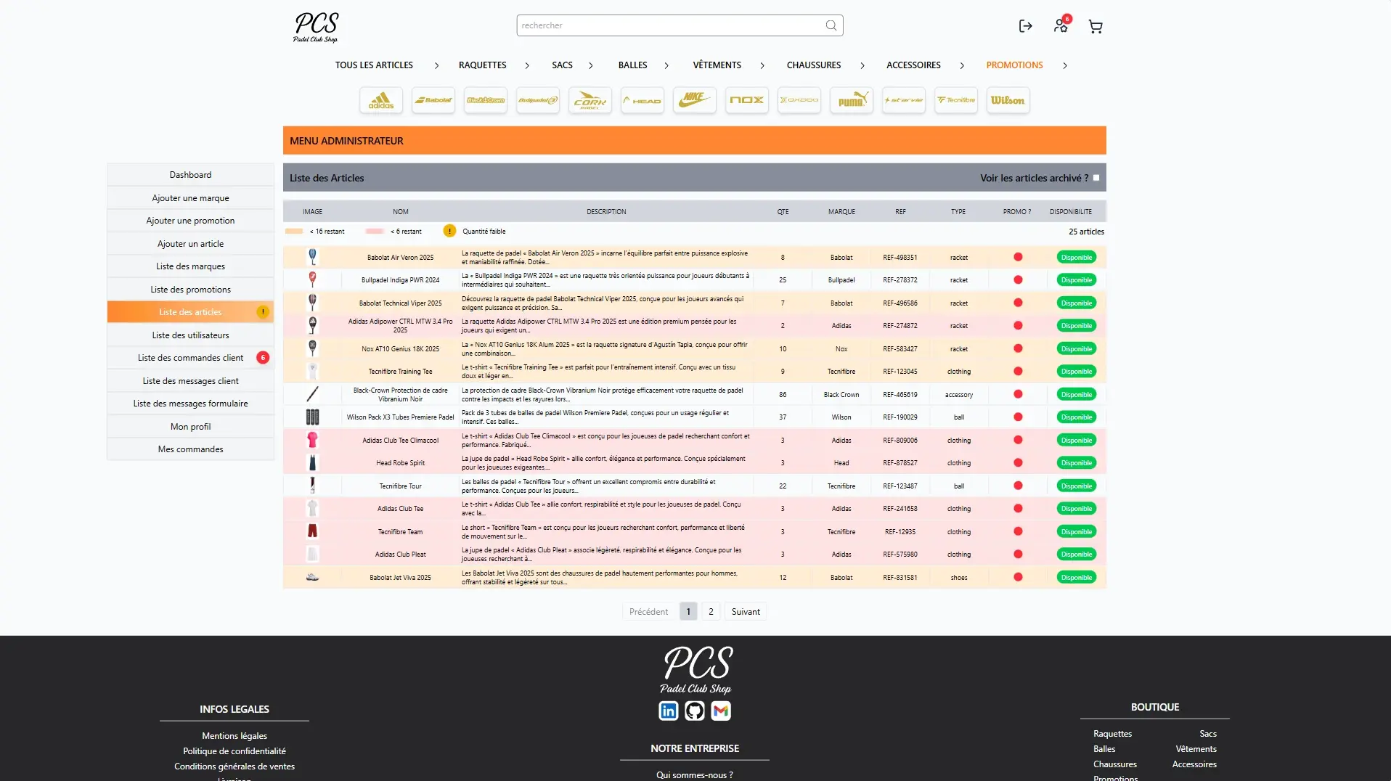Expand the Sacs menu chevron
The height and width of the screenshot is (781, 1391).
coord(591,65)
